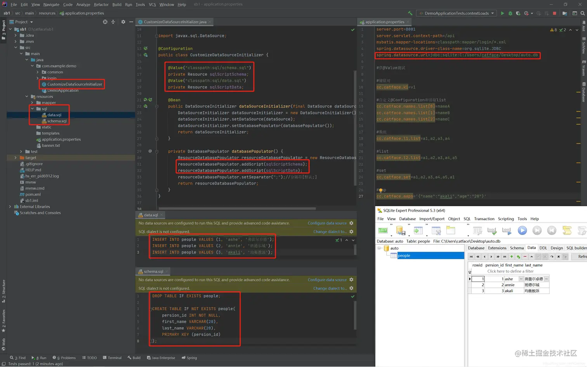The image size is (587, 367).
Task: Click the red minus delete-record icon
Action: pos(525,257)
